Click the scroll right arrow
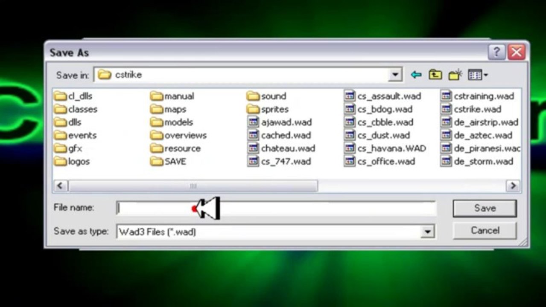Screen dimensions: 546x307 pyautogui.click(x=512, y=186)
